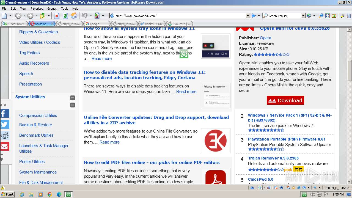Open dropdown arrow next to New page icon
The height and width of the screenshot is (198, 352).
10,16
